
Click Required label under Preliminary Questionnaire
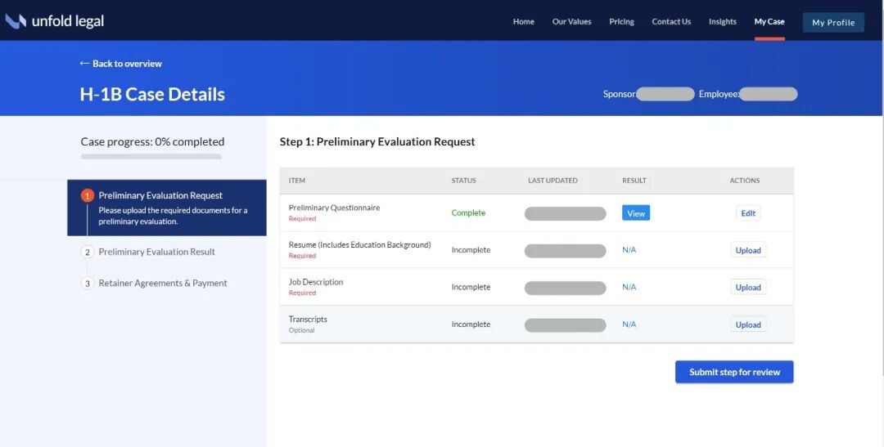(302, 219)
